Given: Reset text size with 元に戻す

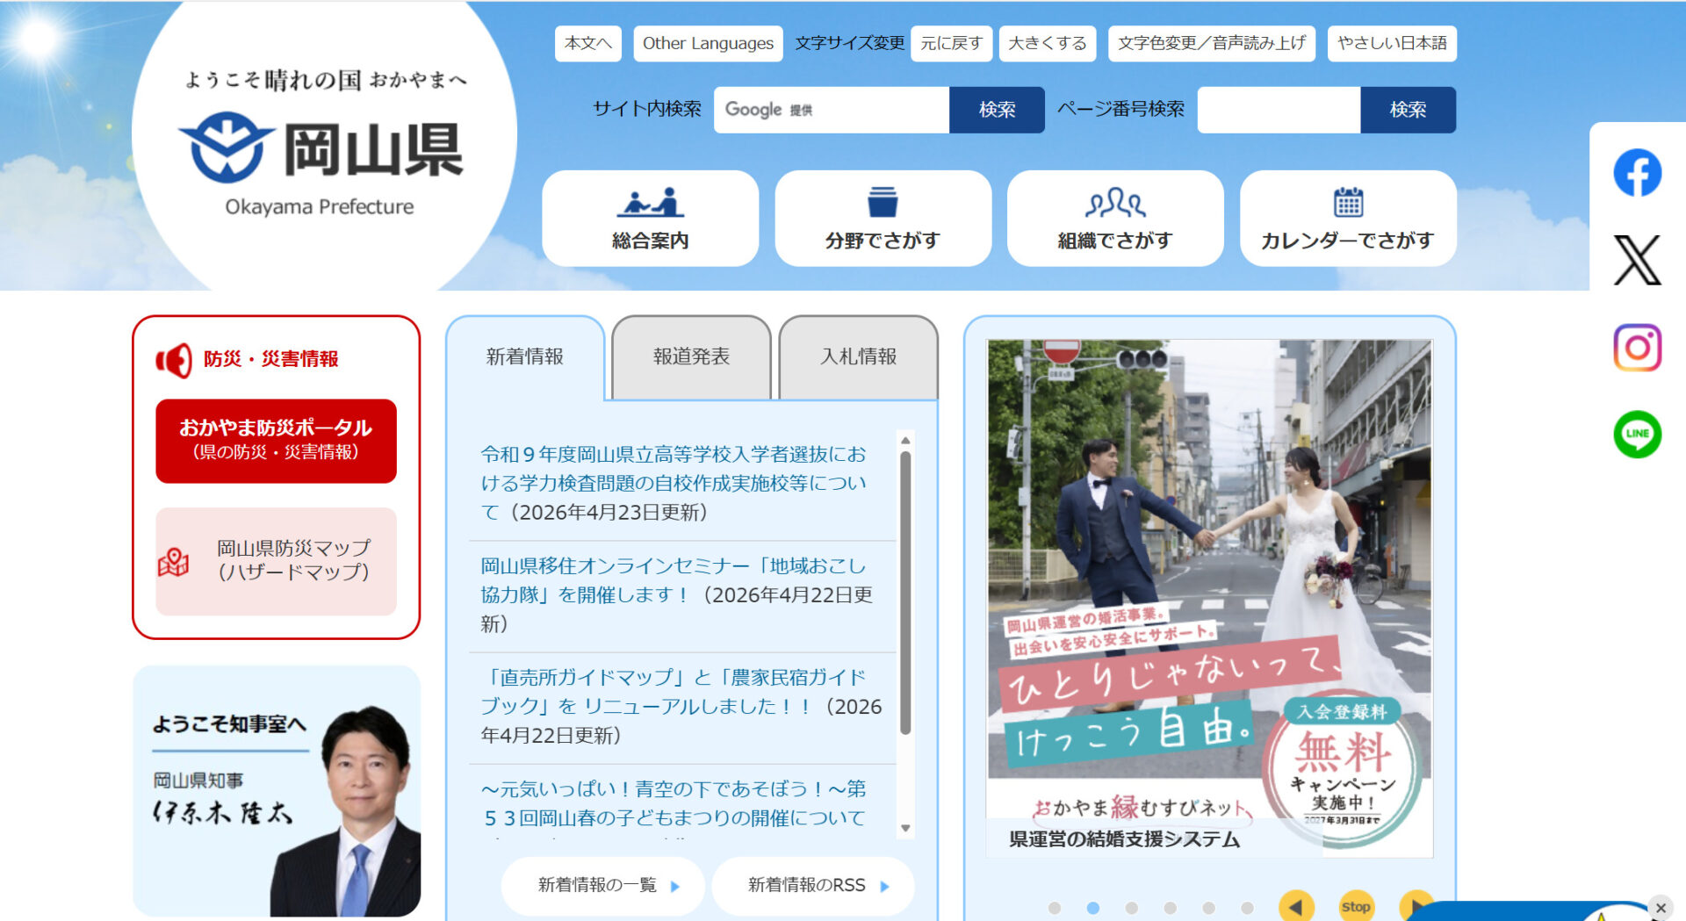Looking at the screenshot, I should point(951,43).
